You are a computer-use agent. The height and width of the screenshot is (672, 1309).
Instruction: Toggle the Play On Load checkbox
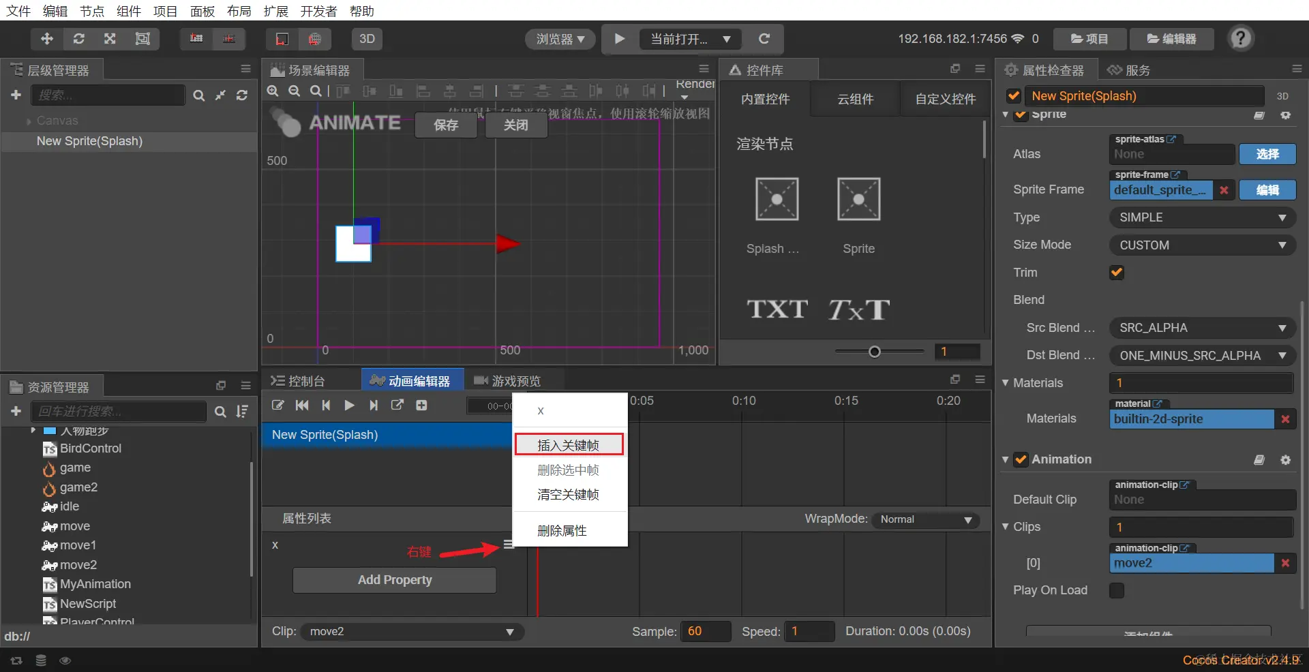1117,590
